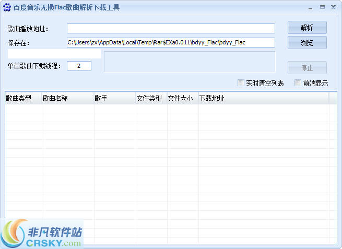Close the window
342x249 pixels.
coord(333,7)
